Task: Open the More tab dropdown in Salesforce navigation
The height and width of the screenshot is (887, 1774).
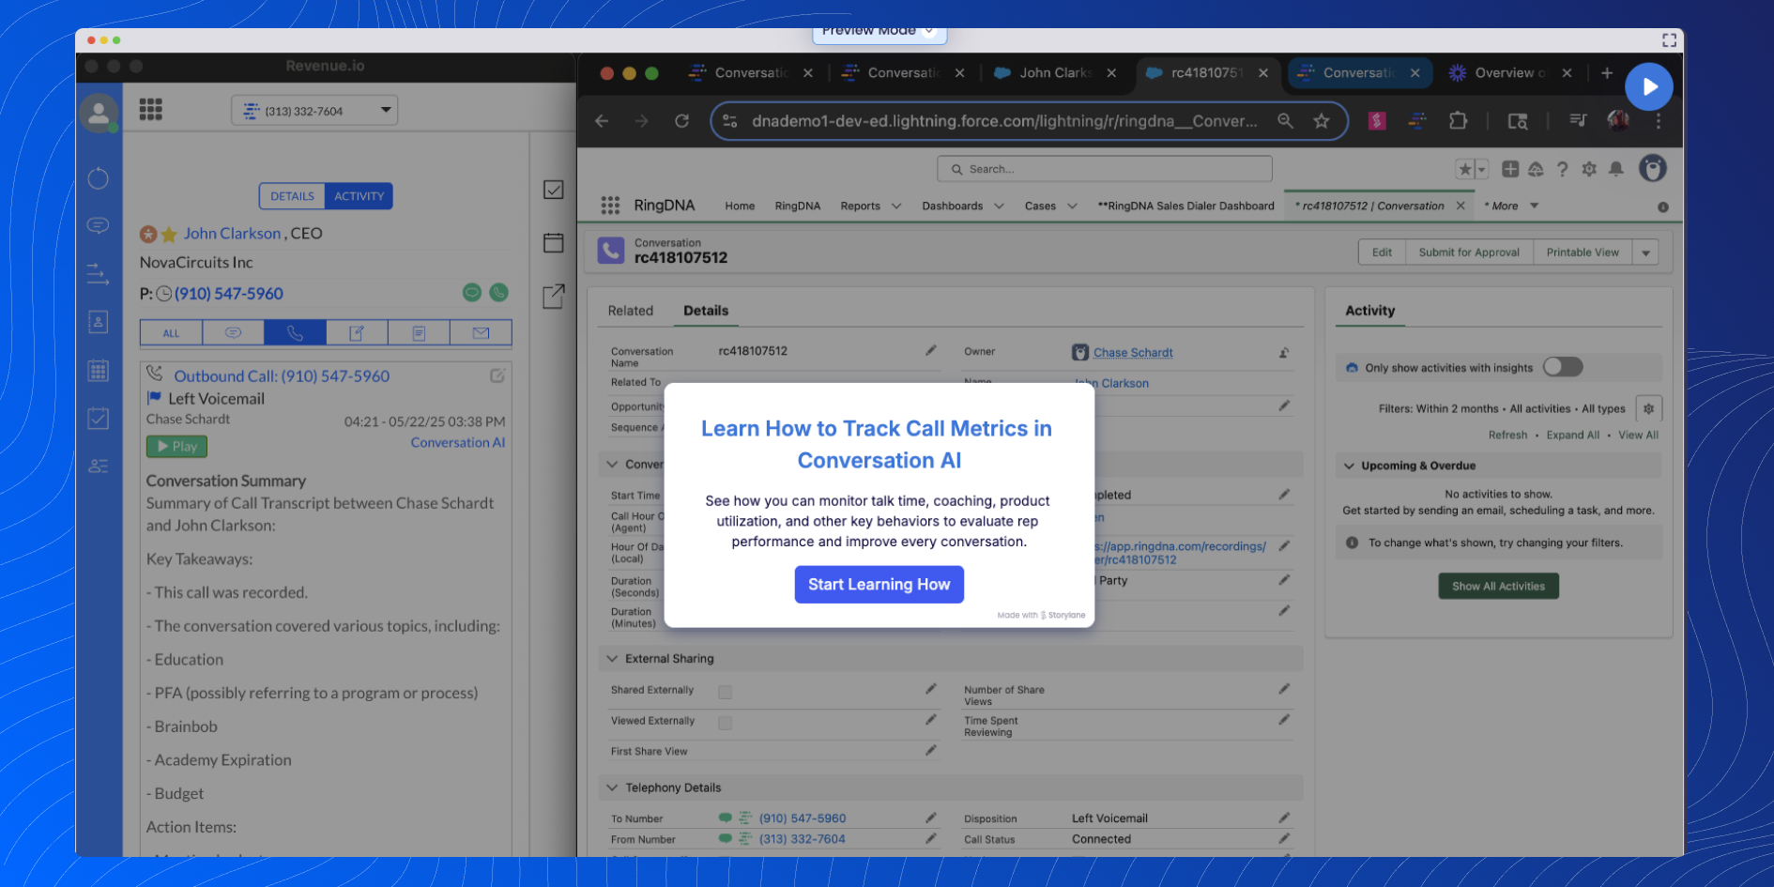Action: tap(1534, 205)
